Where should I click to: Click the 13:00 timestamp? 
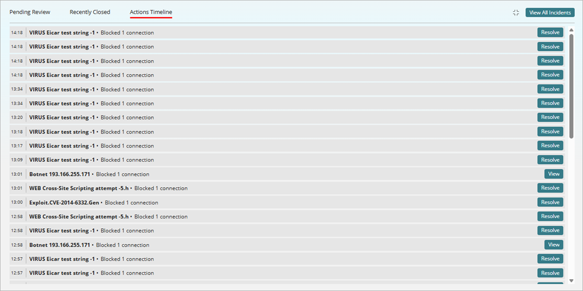tap(16, 203)
